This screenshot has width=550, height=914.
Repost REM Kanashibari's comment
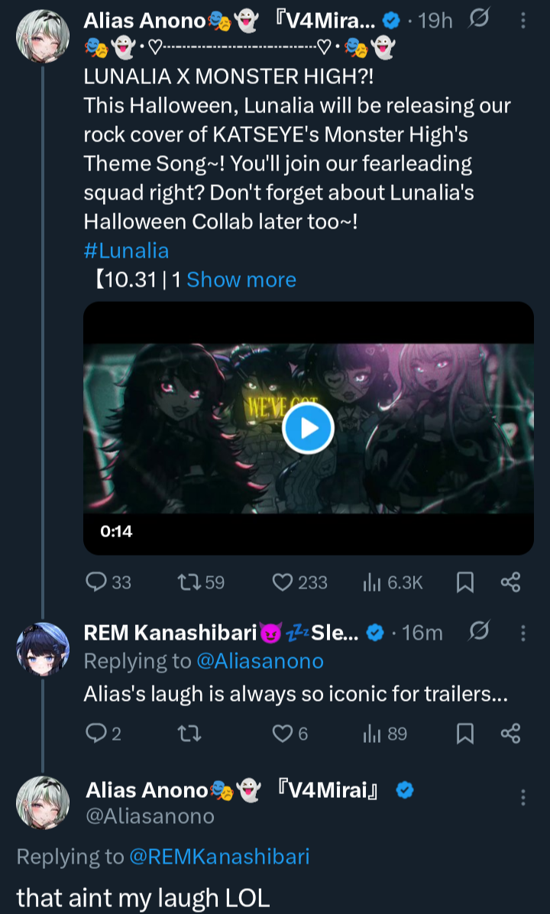click(x=189, y=734)
